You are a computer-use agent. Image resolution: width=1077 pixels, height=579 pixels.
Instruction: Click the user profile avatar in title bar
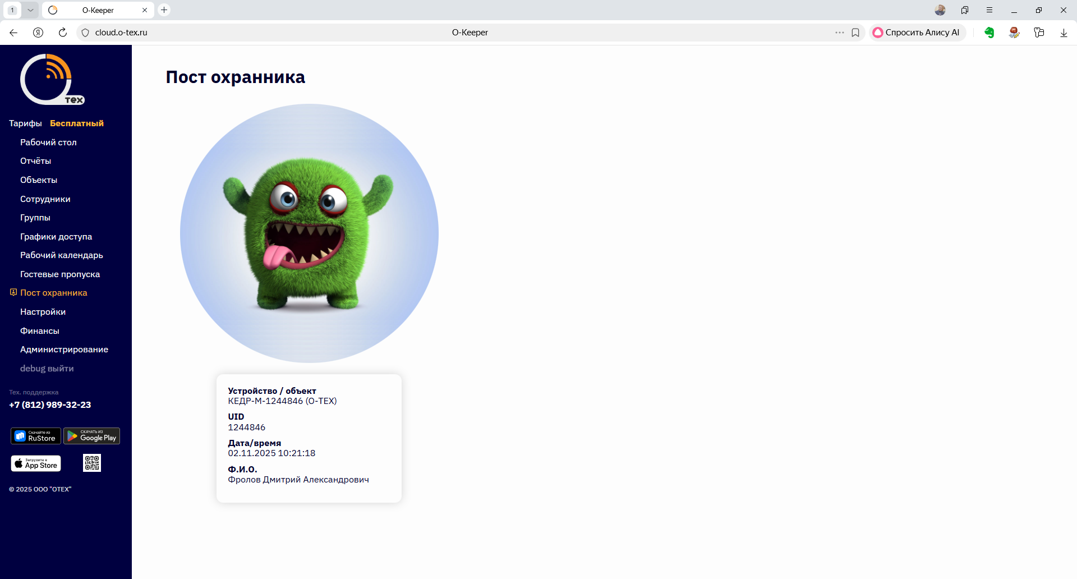pos(940,10)
